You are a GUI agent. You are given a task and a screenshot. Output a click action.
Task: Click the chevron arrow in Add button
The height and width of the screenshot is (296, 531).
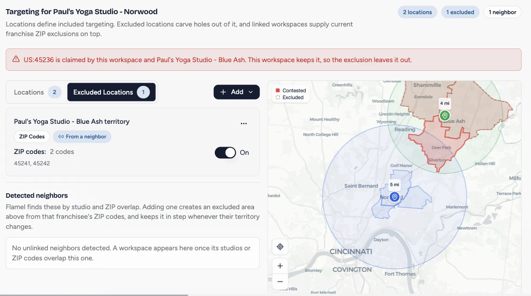click(x=250, y=92)
